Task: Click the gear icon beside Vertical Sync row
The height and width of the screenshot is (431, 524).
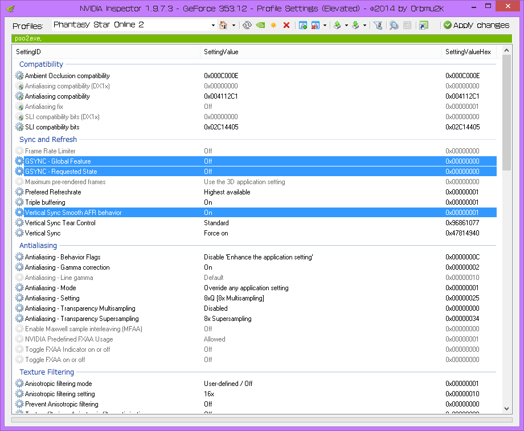Action: [19, 233]
